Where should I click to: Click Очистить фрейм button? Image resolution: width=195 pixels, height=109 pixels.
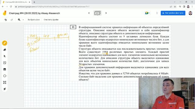(x=51, y=20)
